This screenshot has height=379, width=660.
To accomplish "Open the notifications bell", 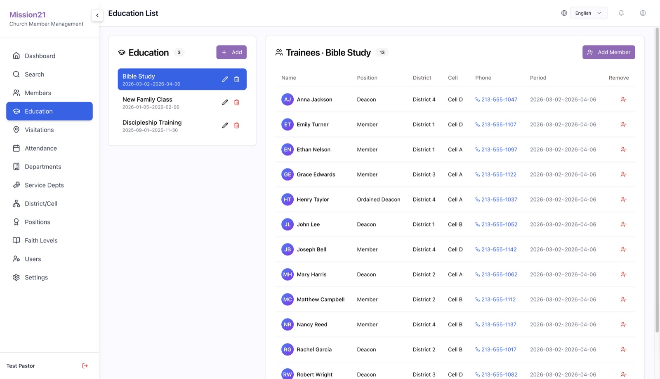I will click(621, 13).
